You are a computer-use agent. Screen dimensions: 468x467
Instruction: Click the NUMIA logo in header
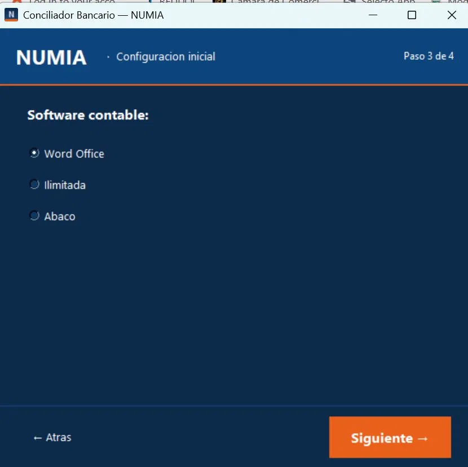click(51, 57)
